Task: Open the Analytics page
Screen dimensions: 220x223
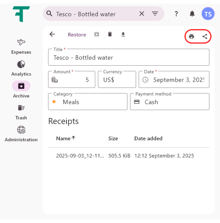Action: (x=21, y=69)
